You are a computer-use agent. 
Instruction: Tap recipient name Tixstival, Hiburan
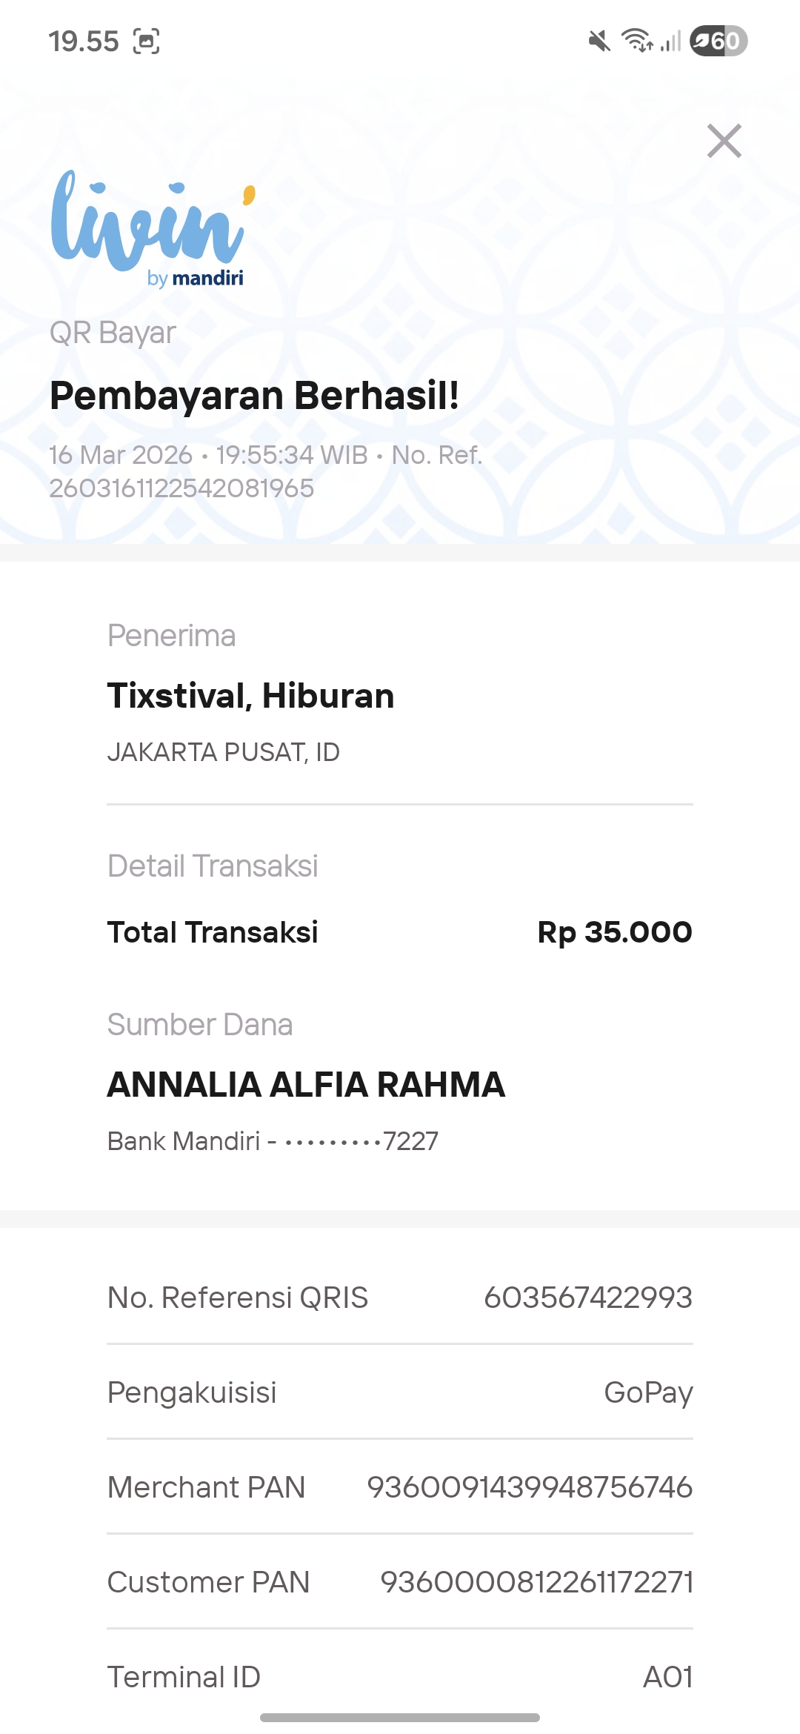(250, 696)
